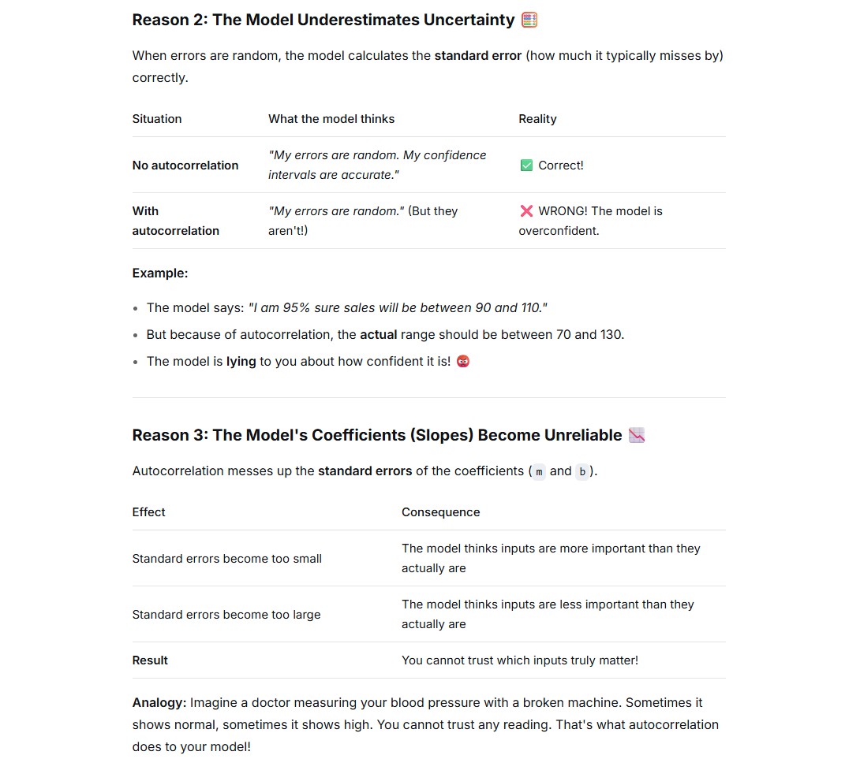Click the inline code chip 'b'
Screen dimensions: 860x770
tap(582, 471)
